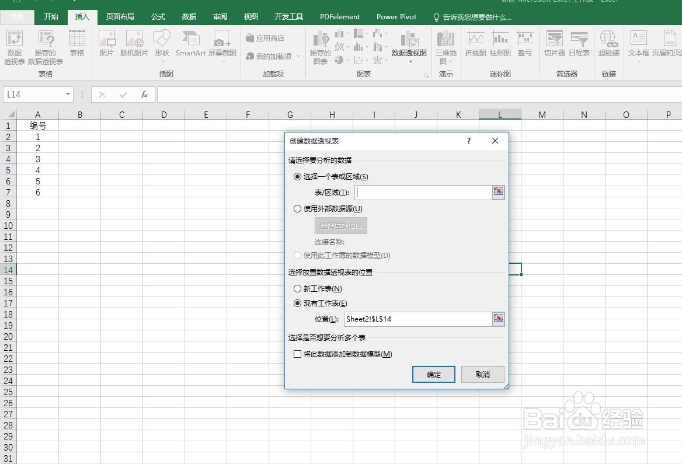Click the Online Pictures (联机图片) icon
682x464 pixels.
[134, 43]
